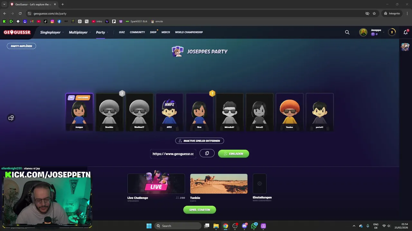Click the green Einladen button

pos(233,154)
